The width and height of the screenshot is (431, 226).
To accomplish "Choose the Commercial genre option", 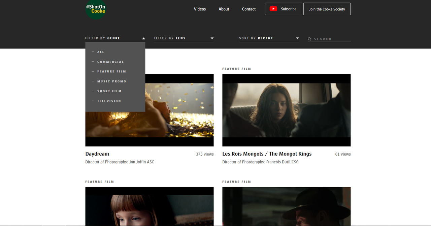I will coord(110,62).
